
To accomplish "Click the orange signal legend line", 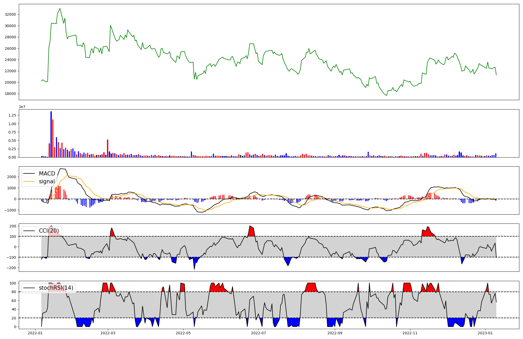I will click(x=29, y=181).
